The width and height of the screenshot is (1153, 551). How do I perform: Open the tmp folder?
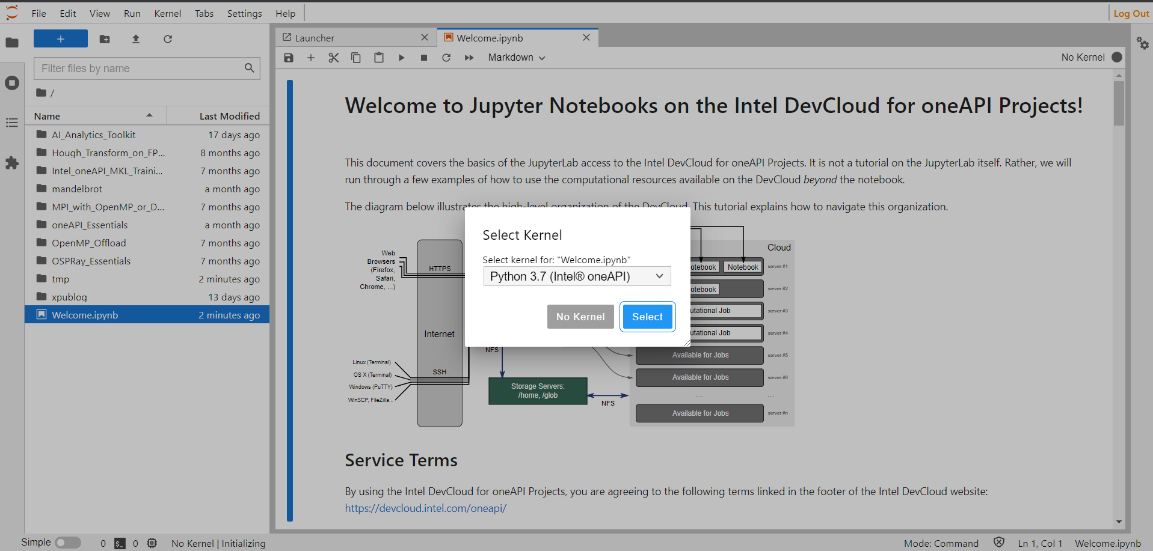[x=147, y=279]
